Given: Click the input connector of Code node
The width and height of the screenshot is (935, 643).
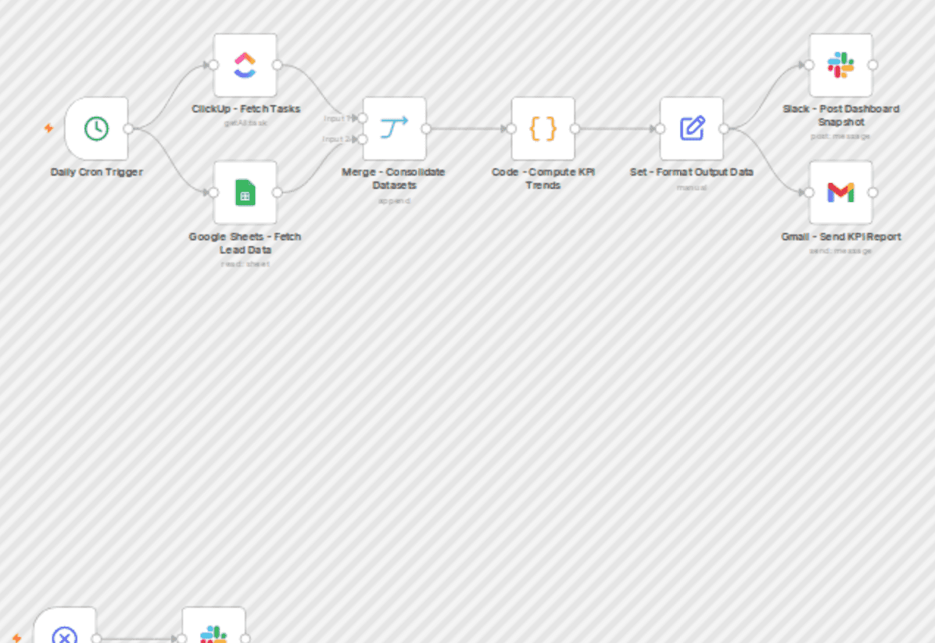Looking at the screenshot, I should coord(512,129).
